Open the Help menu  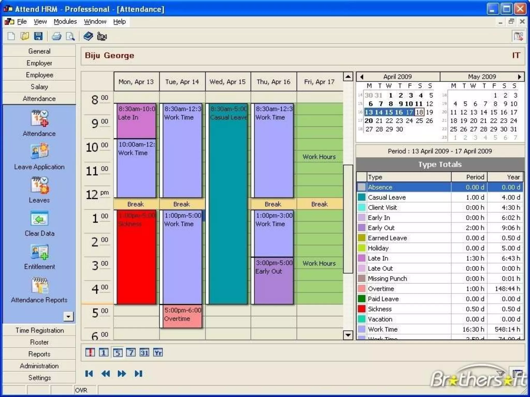[x=119, y=22]
